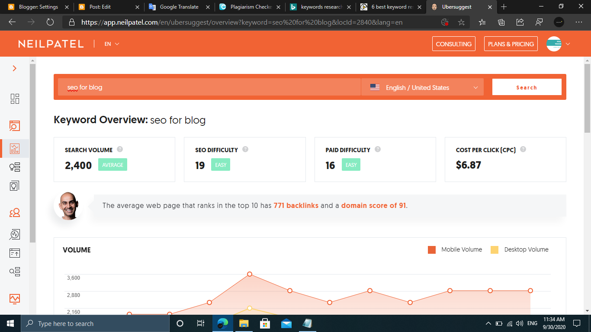Click the 'domain score of 91' text
This screenshot has width=591, height=332.
373,205
